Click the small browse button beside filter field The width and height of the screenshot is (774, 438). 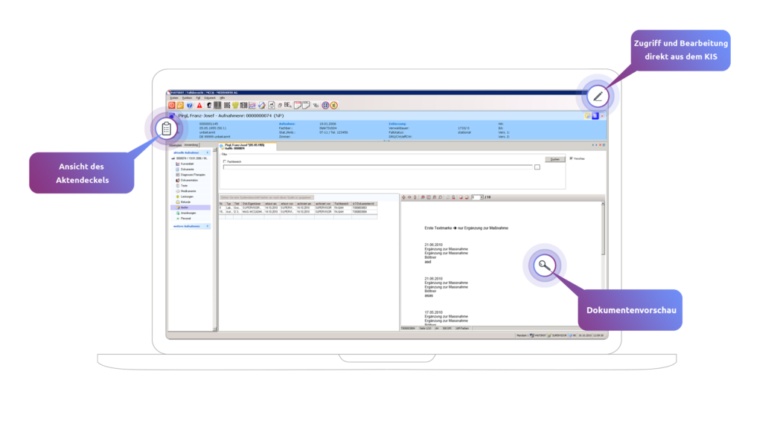[x=537, y=167]
